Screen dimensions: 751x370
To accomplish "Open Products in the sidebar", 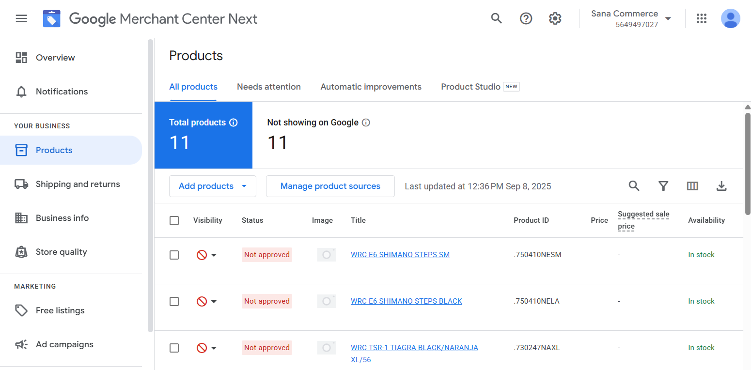I will click(x=71, y=150).
